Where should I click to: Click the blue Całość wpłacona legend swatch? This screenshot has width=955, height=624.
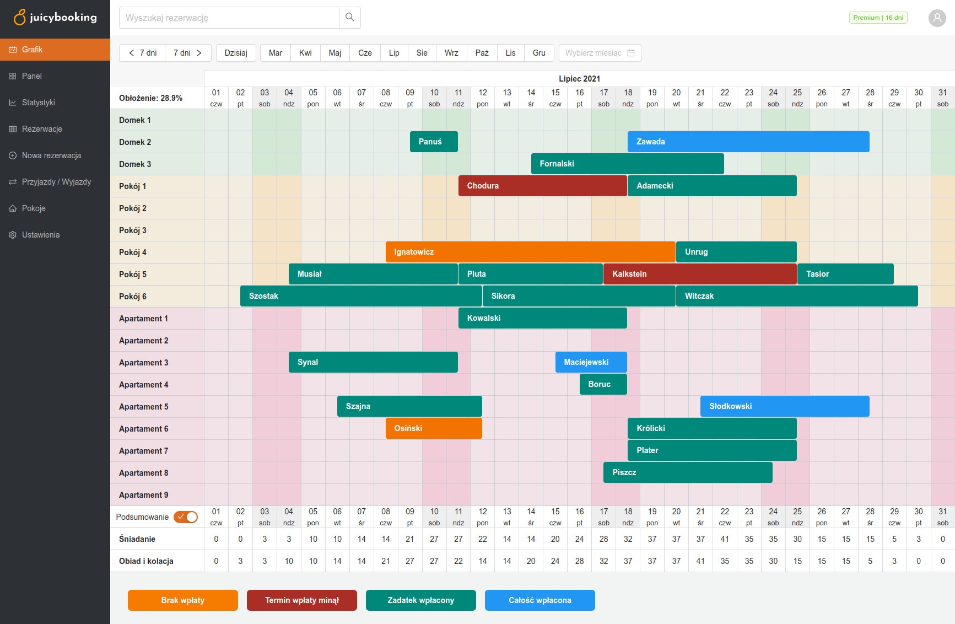coord(539,600)
